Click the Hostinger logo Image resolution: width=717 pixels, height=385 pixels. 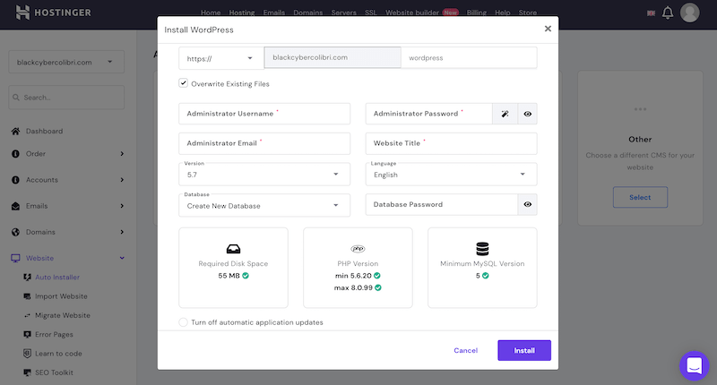tap(54, 13)
